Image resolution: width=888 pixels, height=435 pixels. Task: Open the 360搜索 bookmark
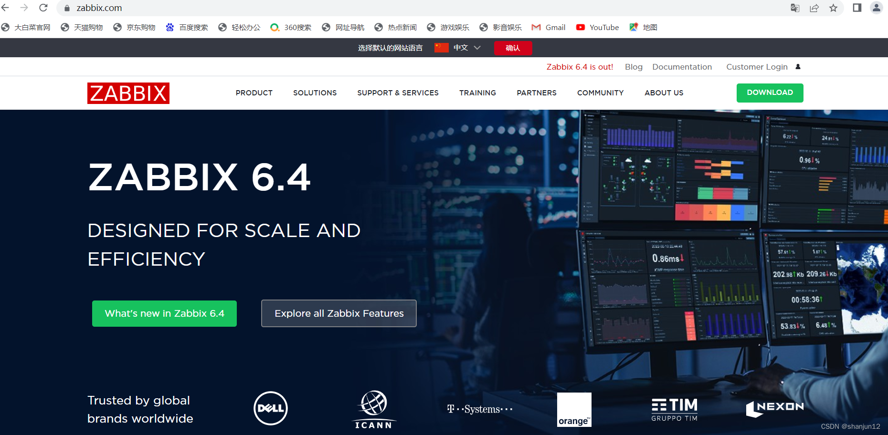(291, 28)
